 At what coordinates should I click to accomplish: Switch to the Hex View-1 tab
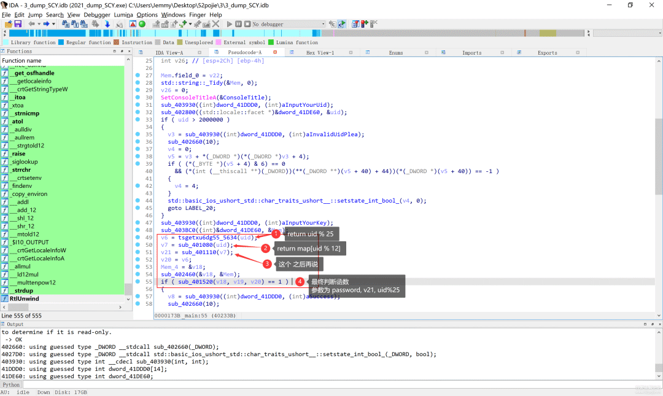tap(320, 53)
